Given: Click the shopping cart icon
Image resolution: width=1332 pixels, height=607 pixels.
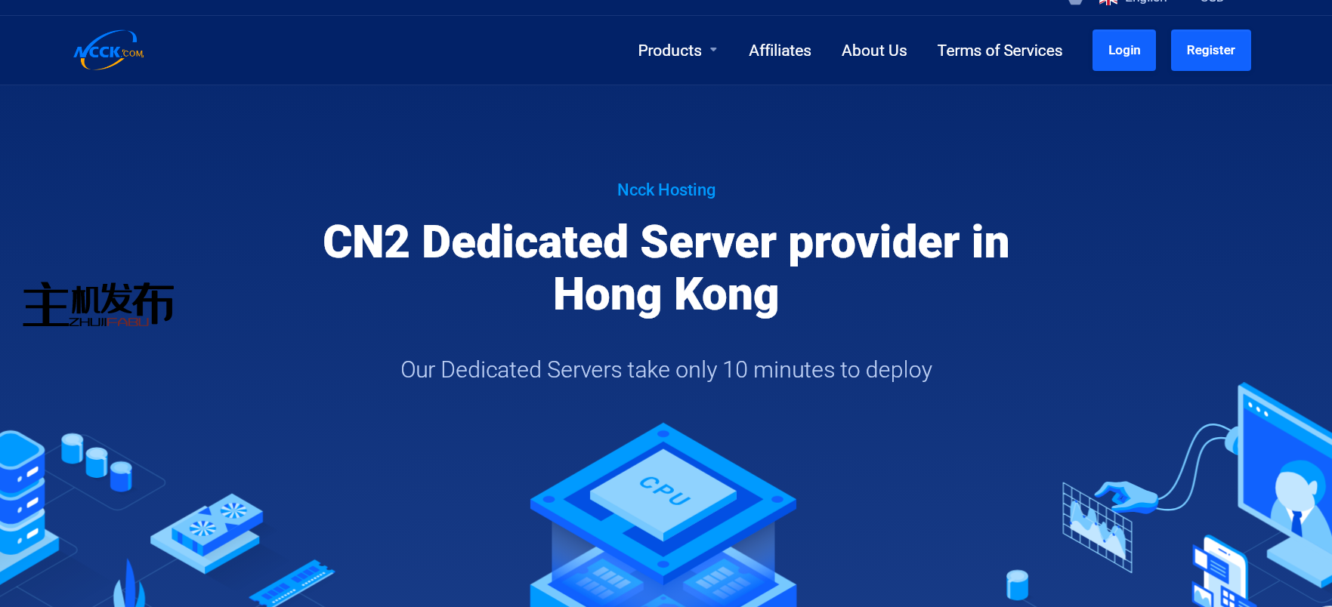Looking at the screenshot, I should (x=1075, y=2).
